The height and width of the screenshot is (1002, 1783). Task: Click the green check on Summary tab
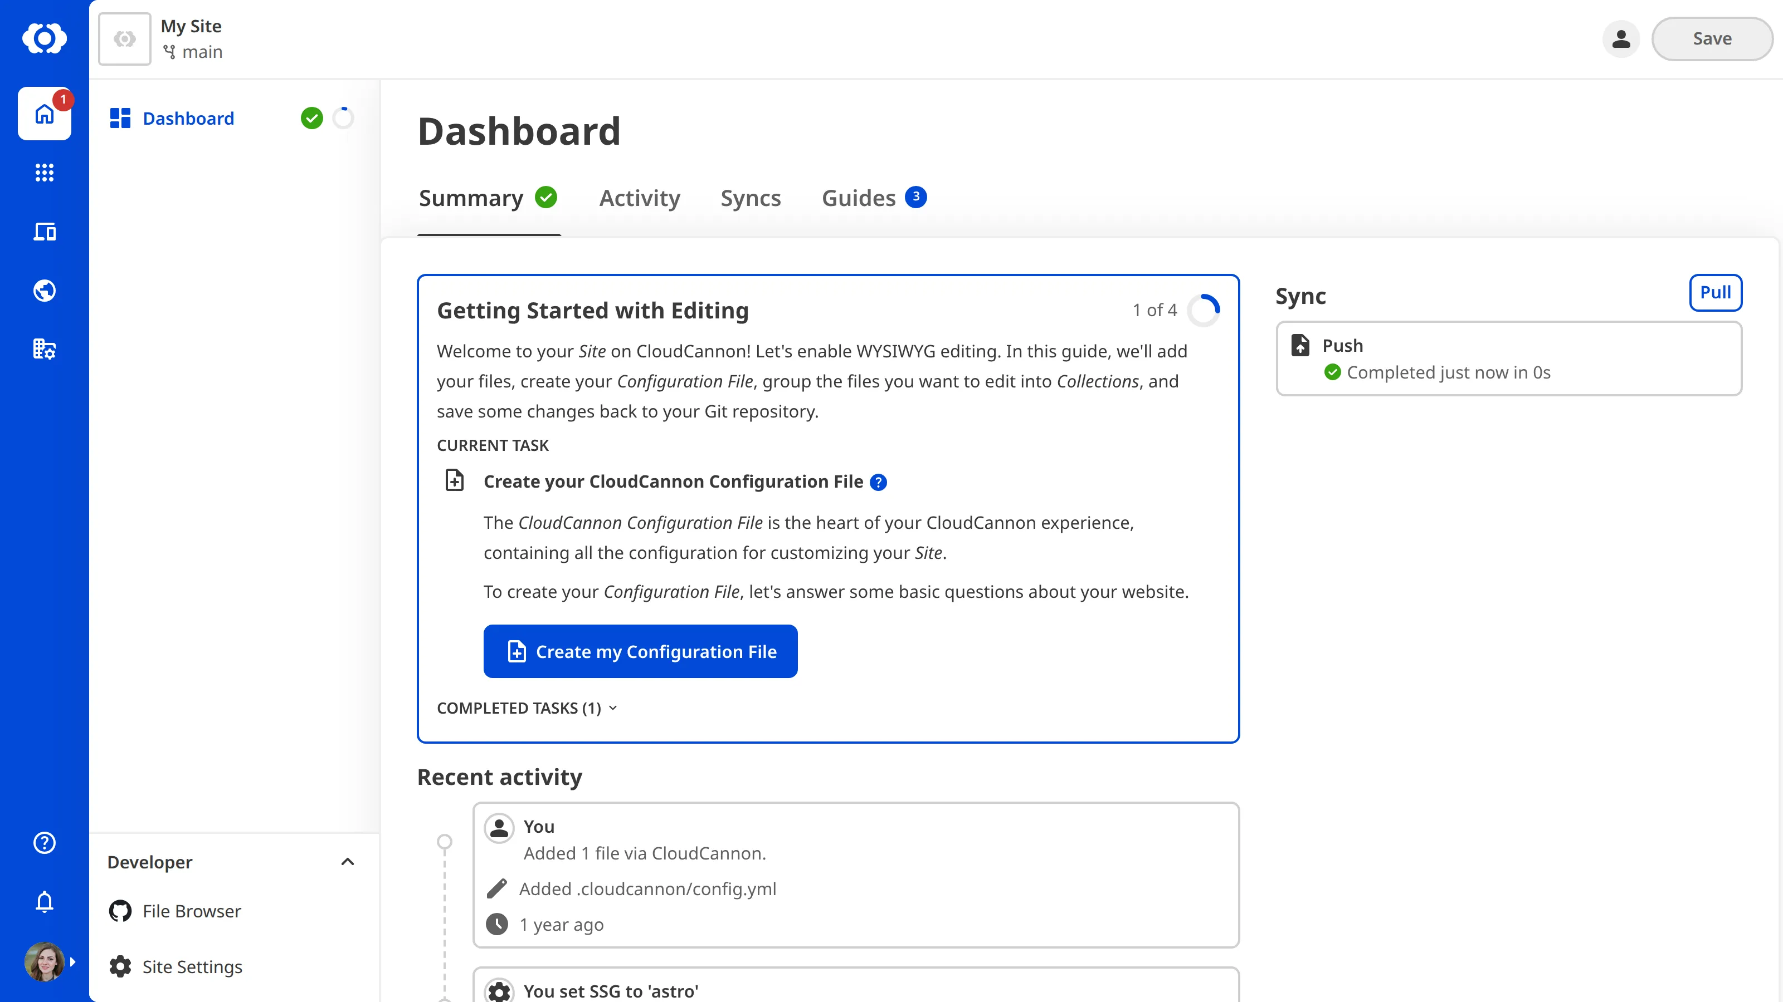click(x=546, y=197)
